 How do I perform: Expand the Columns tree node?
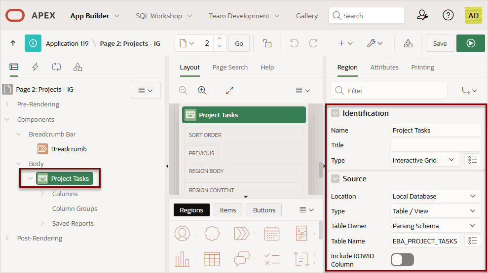42,194
